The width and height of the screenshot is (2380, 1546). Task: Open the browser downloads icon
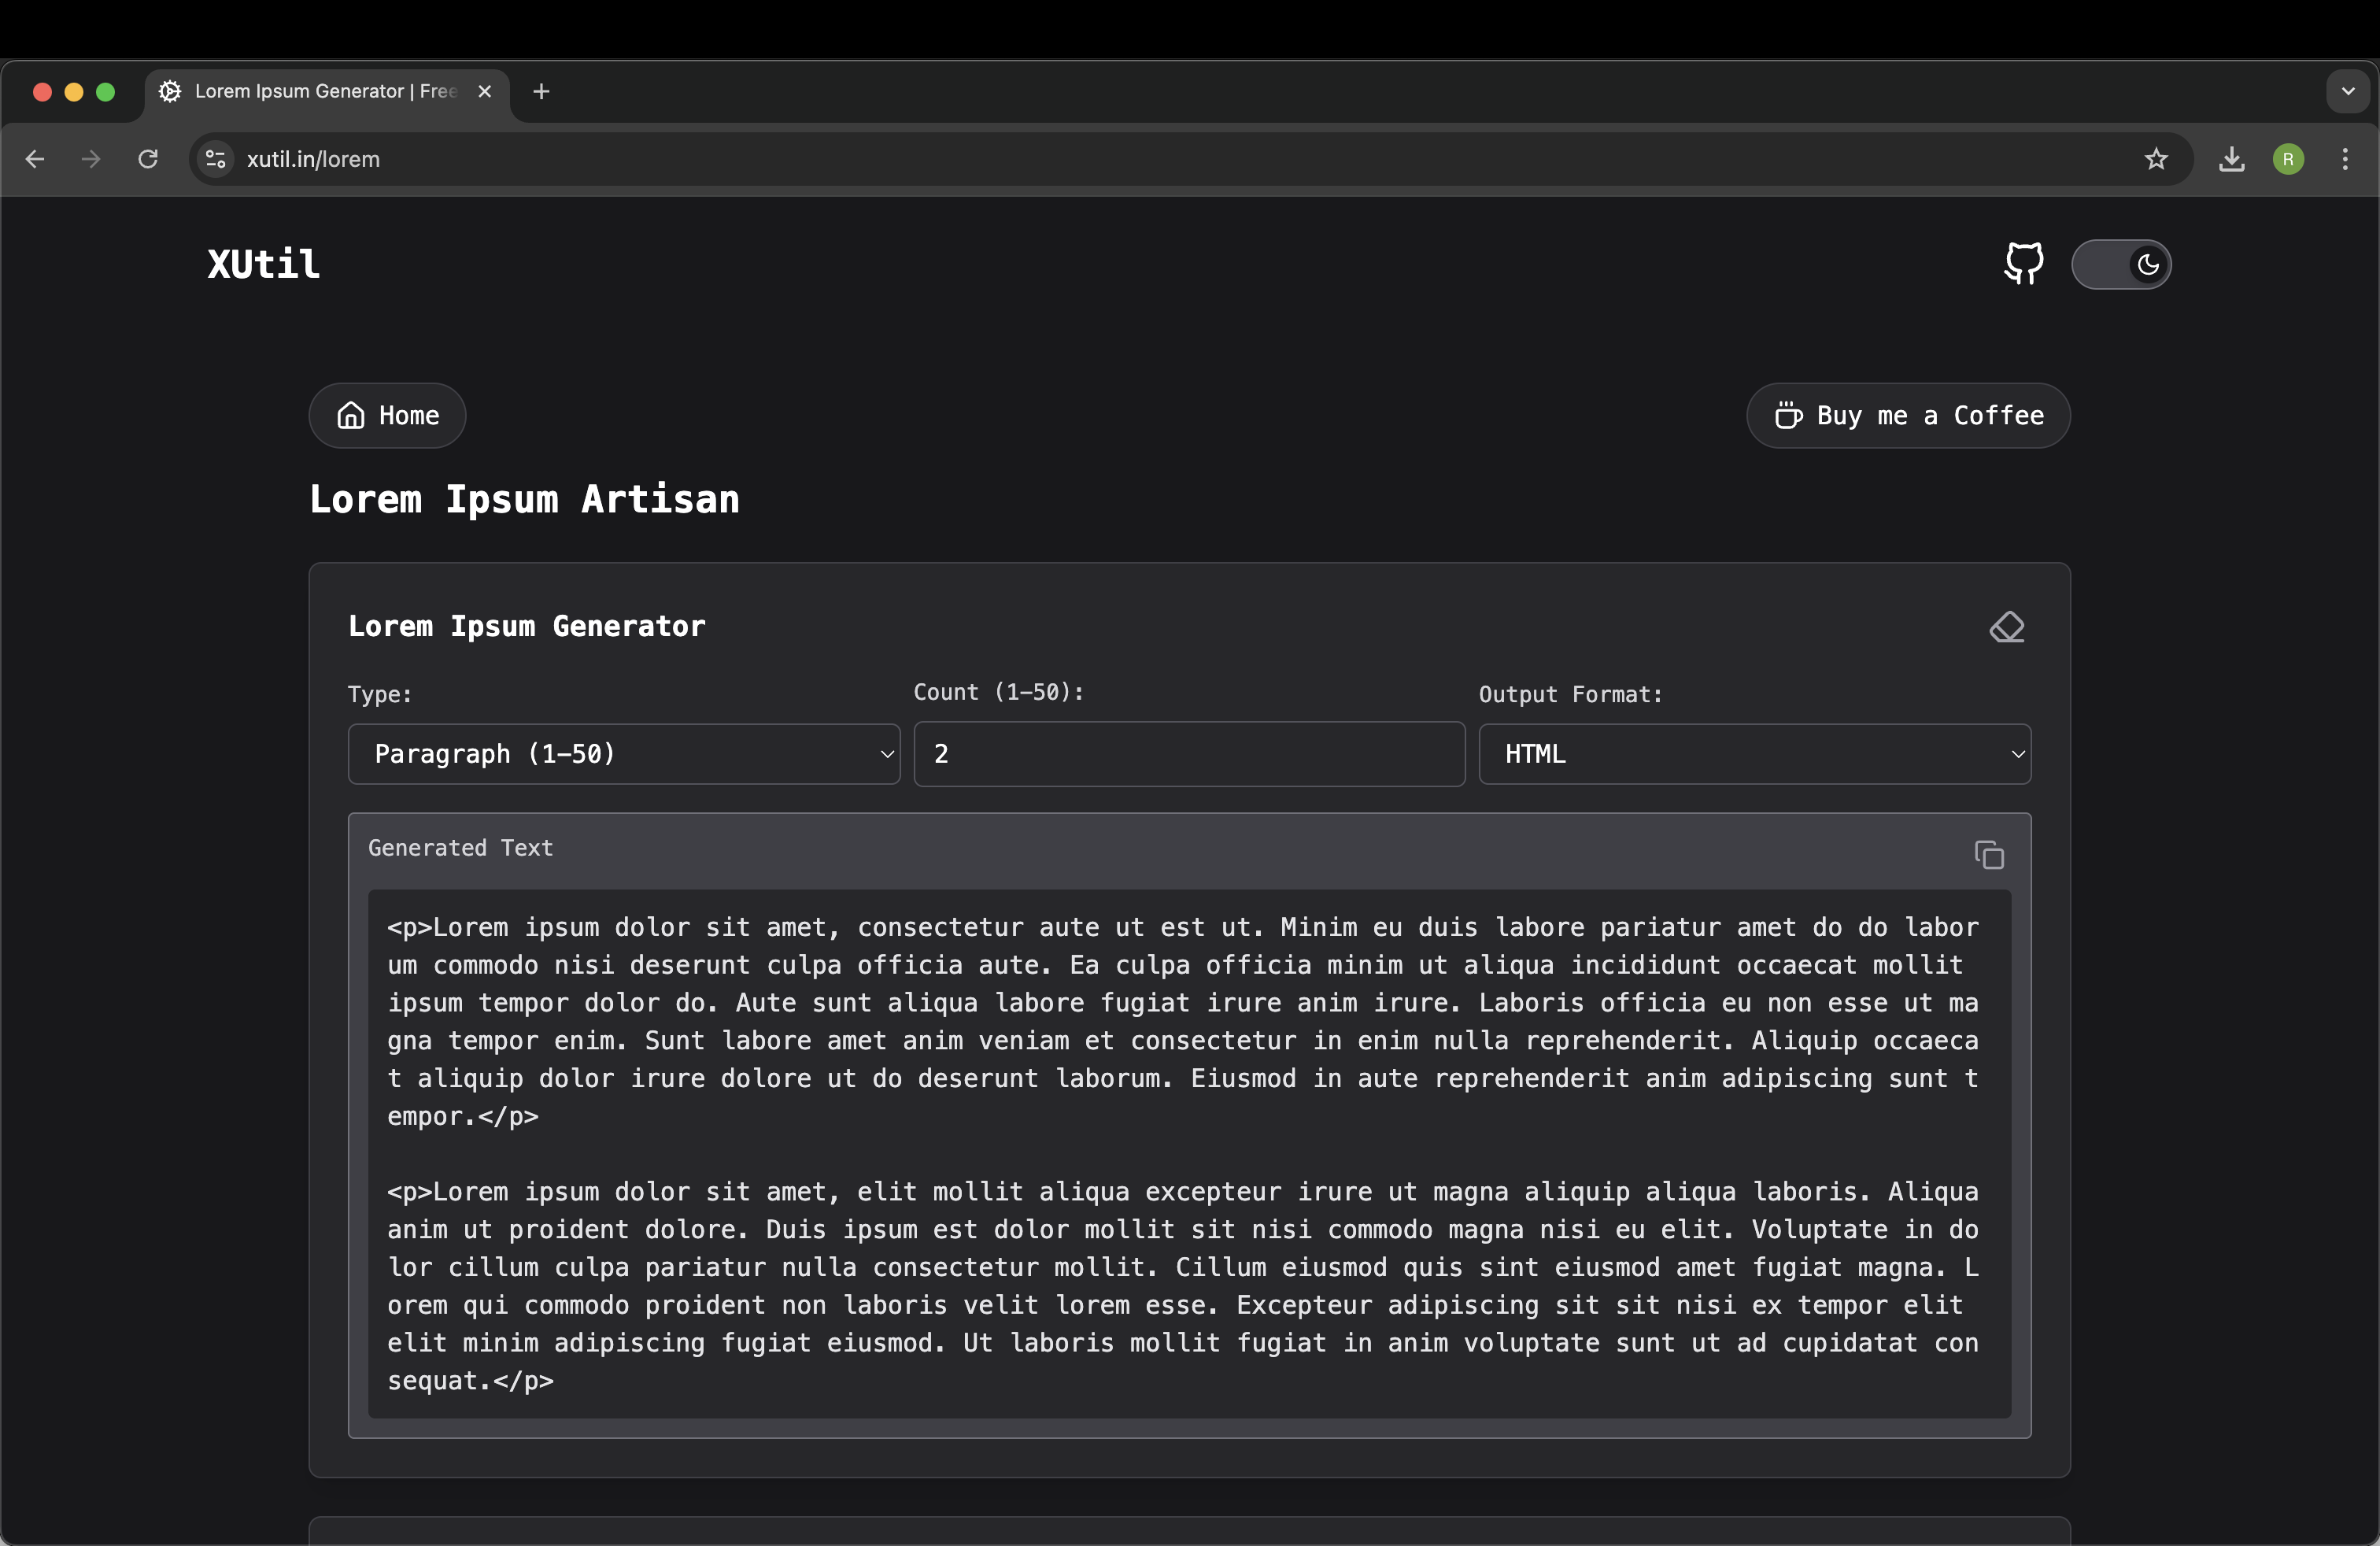pos(2231,159)
